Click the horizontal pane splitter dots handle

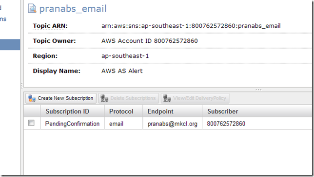click(258, 89)
